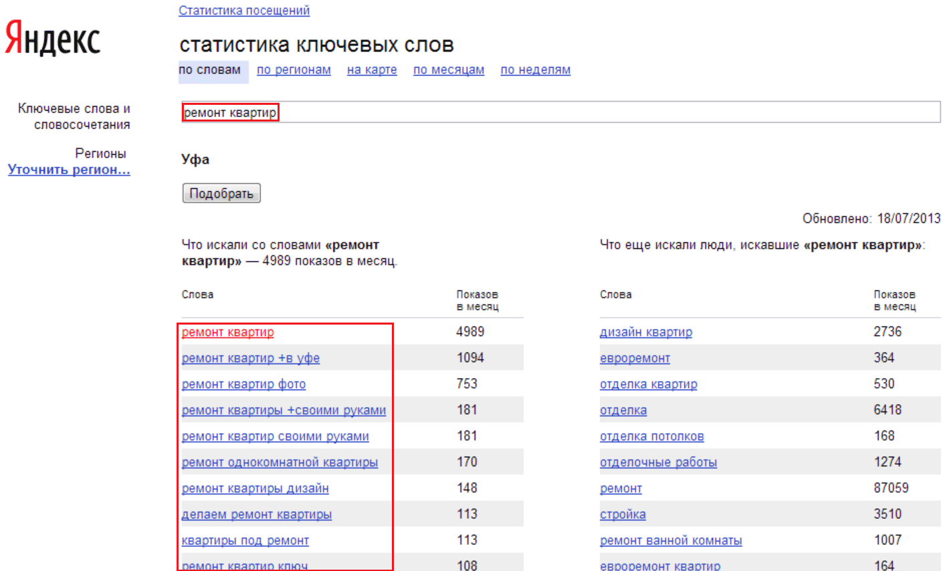Select the 3510 impressions value
Screen dimensions: 947x571
[887, 514]
